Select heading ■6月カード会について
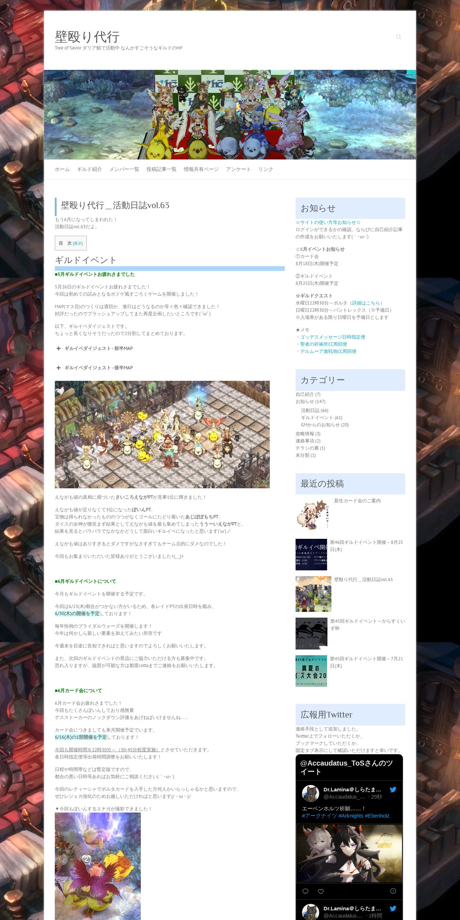 (78, 691)
